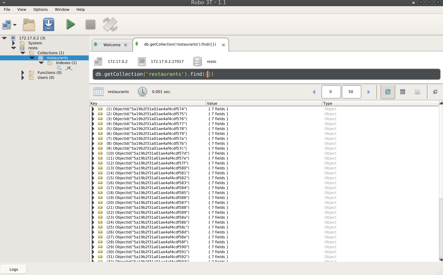Open the Logs panel button
The height and width of the screenshot is (275, 443).
14,269
